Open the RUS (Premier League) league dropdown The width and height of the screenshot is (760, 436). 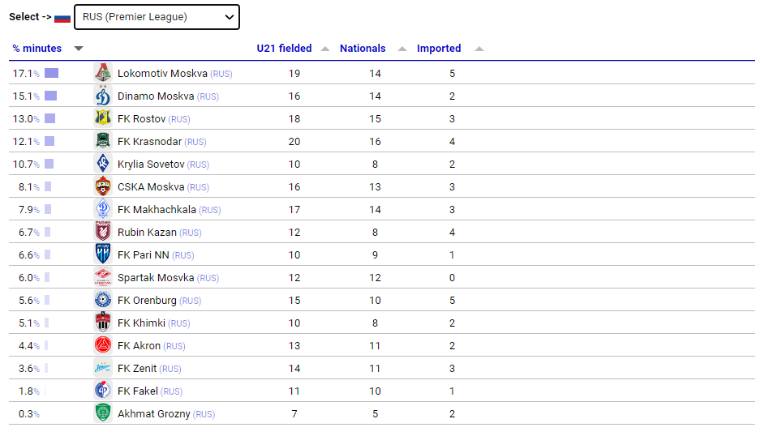coord(157,17)
